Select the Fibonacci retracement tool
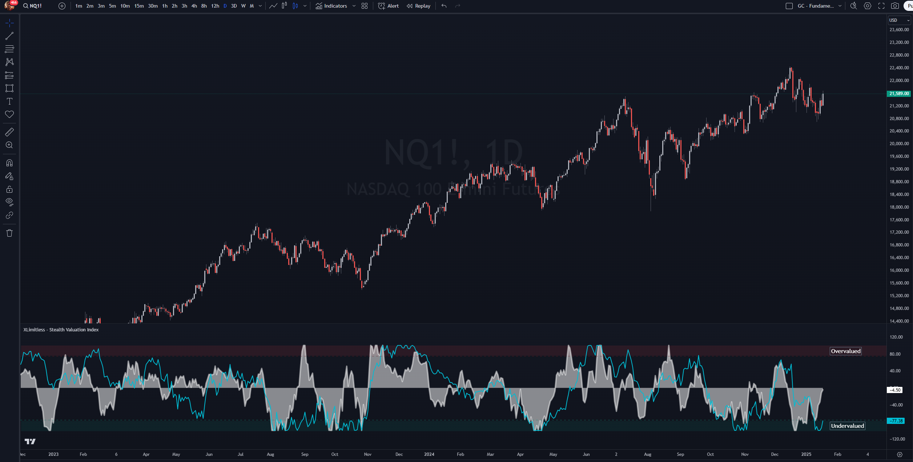913x462 pixels. [9, 49]
